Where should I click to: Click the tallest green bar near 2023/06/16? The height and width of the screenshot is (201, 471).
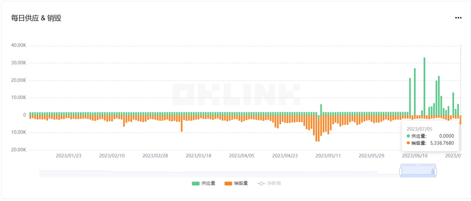point(424,85)
